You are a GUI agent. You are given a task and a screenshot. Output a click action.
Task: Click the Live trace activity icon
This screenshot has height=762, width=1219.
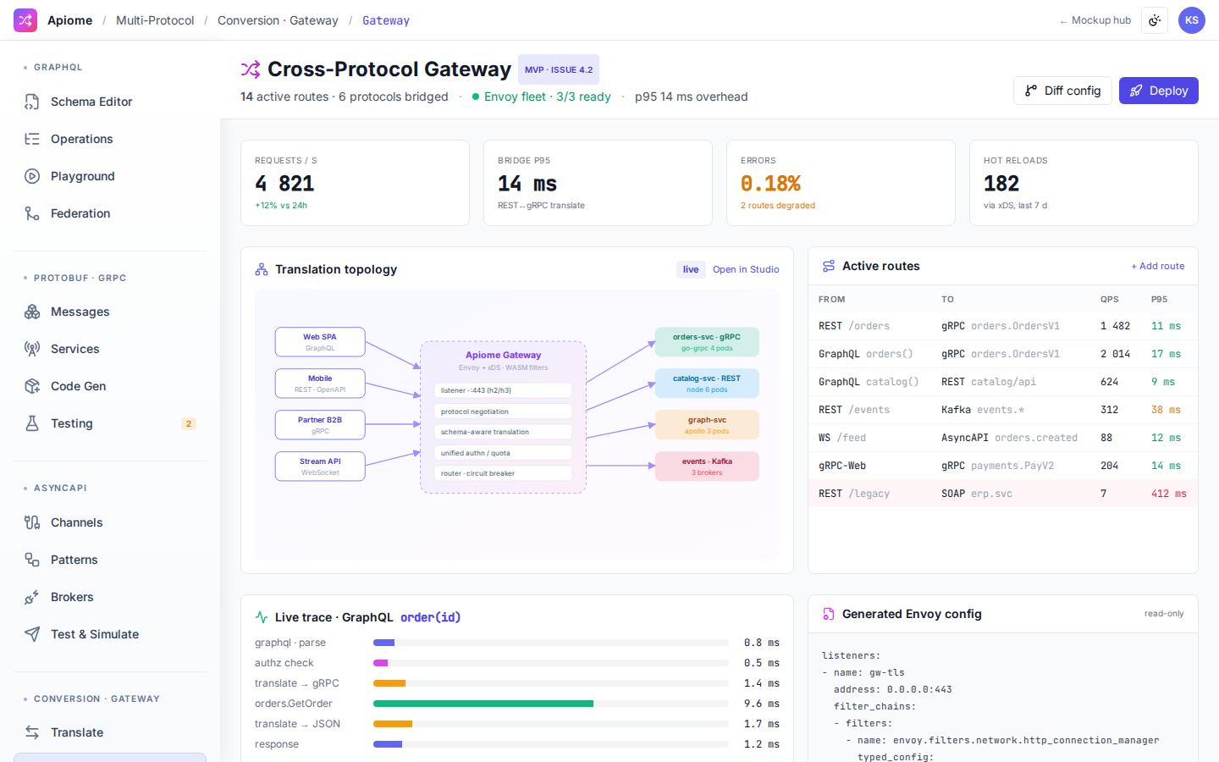(x=262, y=617)
